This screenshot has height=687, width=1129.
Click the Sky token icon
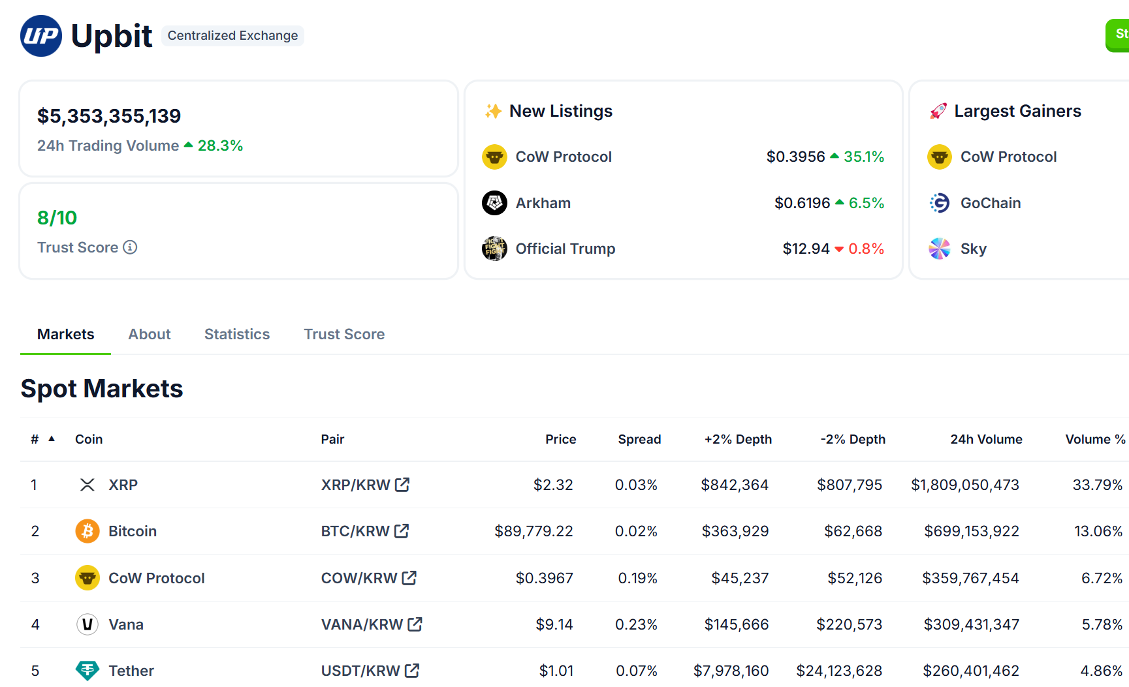tap(939, 249)
